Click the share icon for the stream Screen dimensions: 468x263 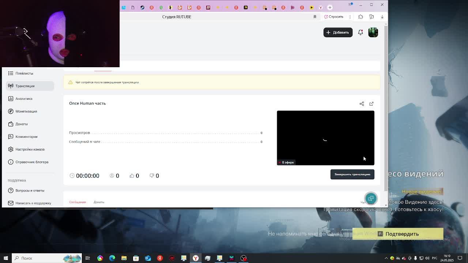[x=362, y=104]
